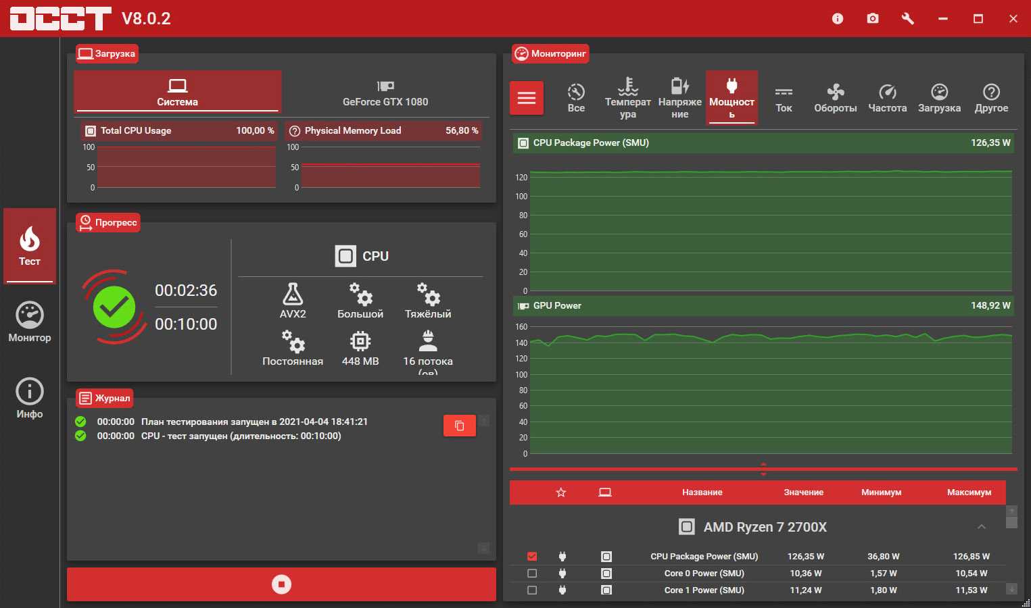Viewport: 1031px width, 608px height.
Task: Uncheck the CPU Package Power (SMU) checkbox
Action: click(x=532, y=557)
